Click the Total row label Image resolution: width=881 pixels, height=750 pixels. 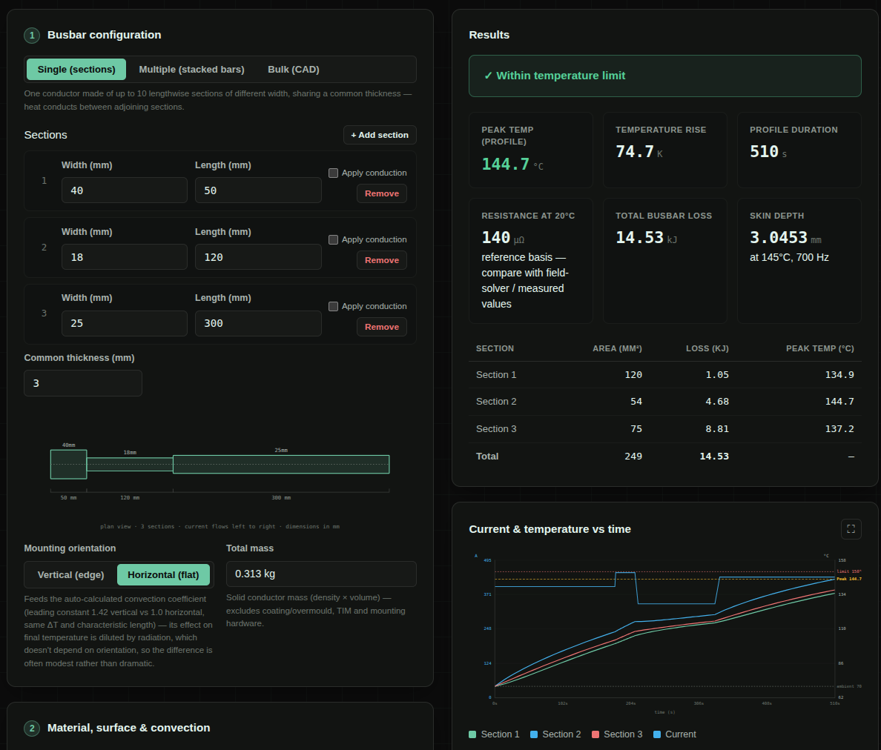pos(486,457)
